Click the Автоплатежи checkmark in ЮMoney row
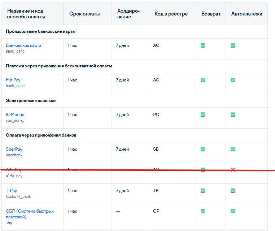Screen dimensions: 275x231 (233, 115)
